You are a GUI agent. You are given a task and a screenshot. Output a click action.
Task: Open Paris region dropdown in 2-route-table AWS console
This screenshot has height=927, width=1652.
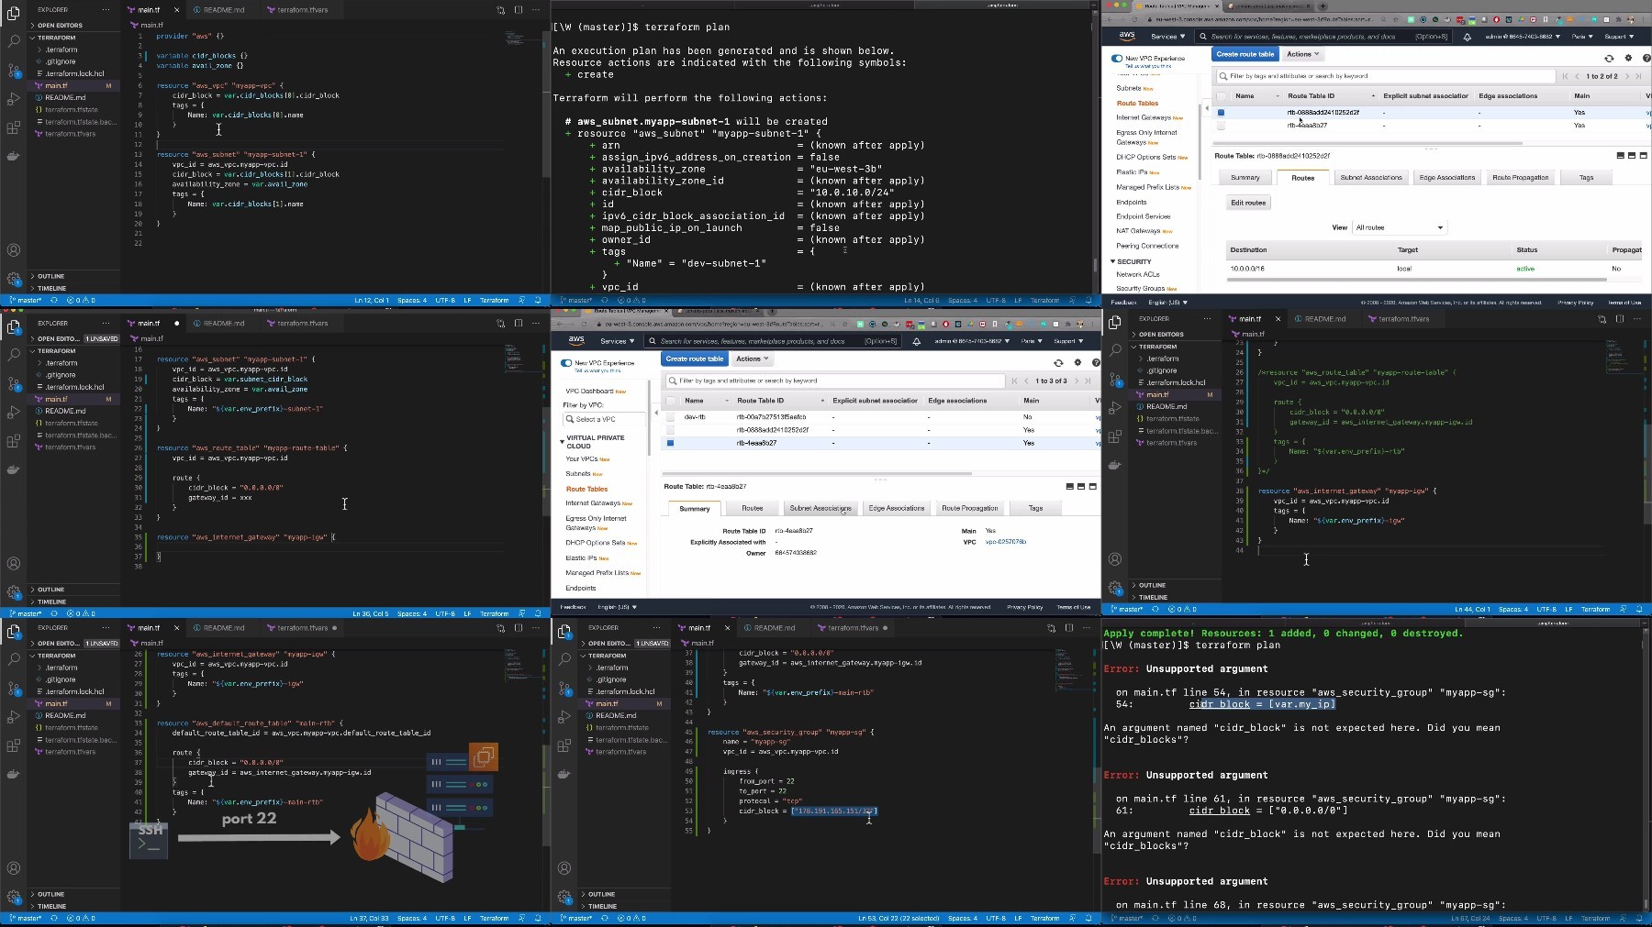point(1582,37)
